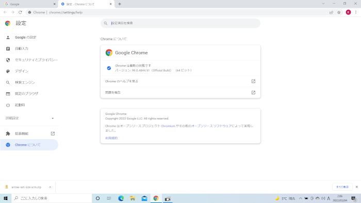Expand the download item options chevron
Screen dimensions: 361x203
(50, 187)
